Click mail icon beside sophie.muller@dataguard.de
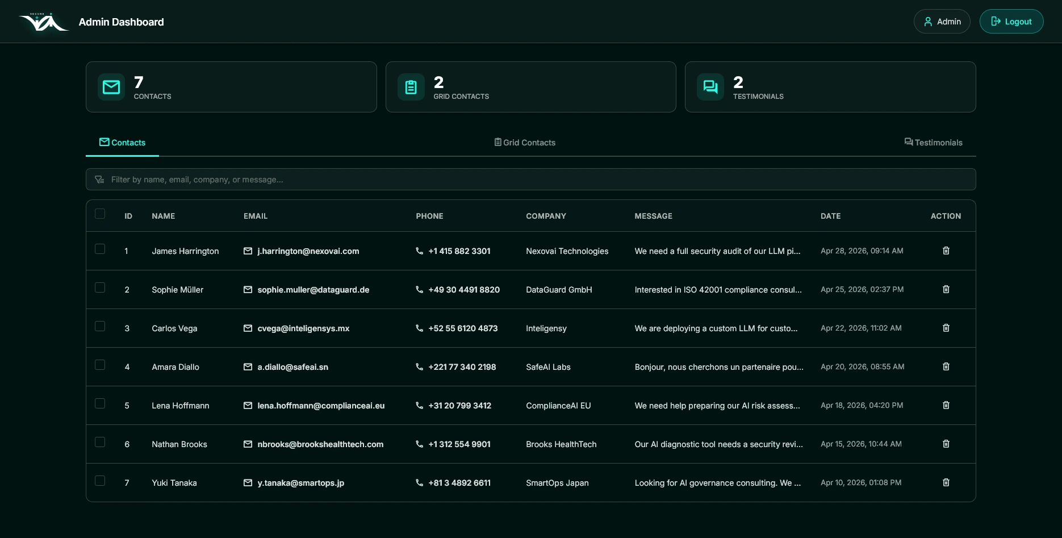Screen dimensions: 1062x538 click(x=248, y=290)
